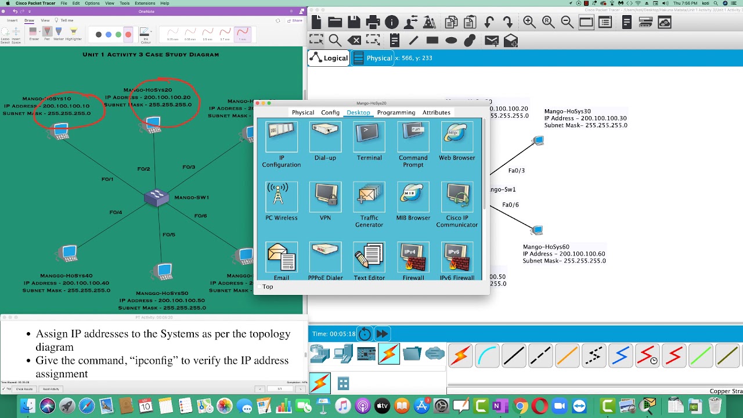
Task: Open the Email application
Action: tap(282, 261)
